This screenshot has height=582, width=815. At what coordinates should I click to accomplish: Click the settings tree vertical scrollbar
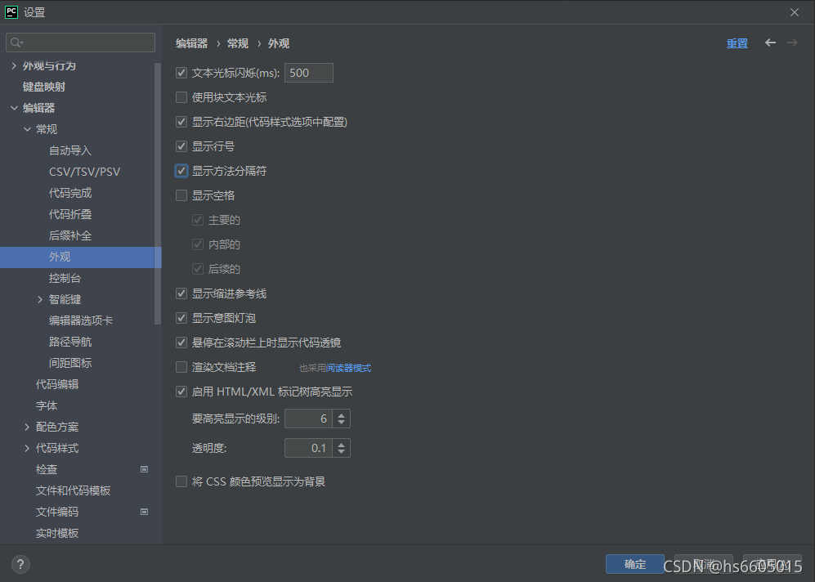158,193
